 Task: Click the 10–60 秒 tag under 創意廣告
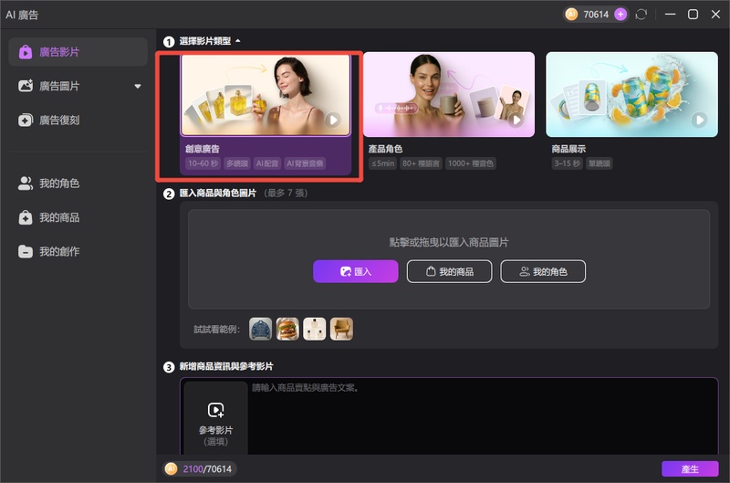[x=203, y=163]
